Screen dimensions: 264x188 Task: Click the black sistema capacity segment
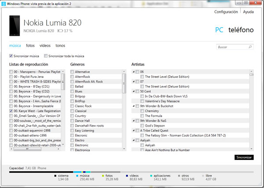(41, 172)
